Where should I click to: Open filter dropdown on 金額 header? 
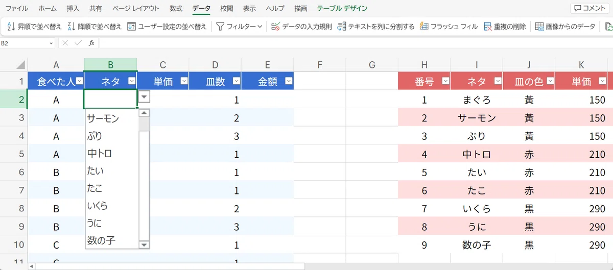pos(289,81)
